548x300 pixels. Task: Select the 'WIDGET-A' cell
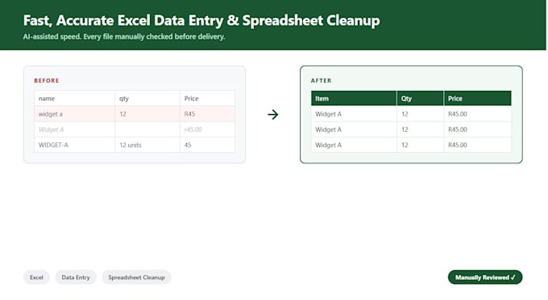tap(74, 145)
